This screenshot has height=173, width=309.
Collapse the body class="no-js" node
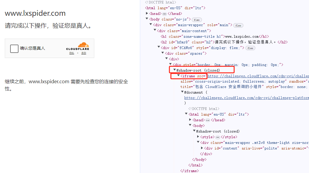coord(147,19)
